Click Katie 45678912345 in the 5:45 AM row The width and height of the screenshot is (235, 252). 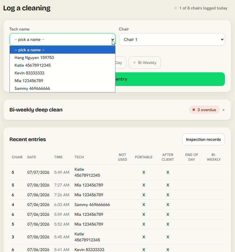point(87,237)
